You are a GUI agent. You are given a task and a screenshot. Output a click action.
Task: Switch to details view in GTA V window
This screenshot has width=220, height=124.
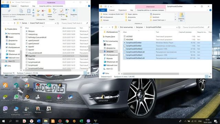tap(85, 73)
